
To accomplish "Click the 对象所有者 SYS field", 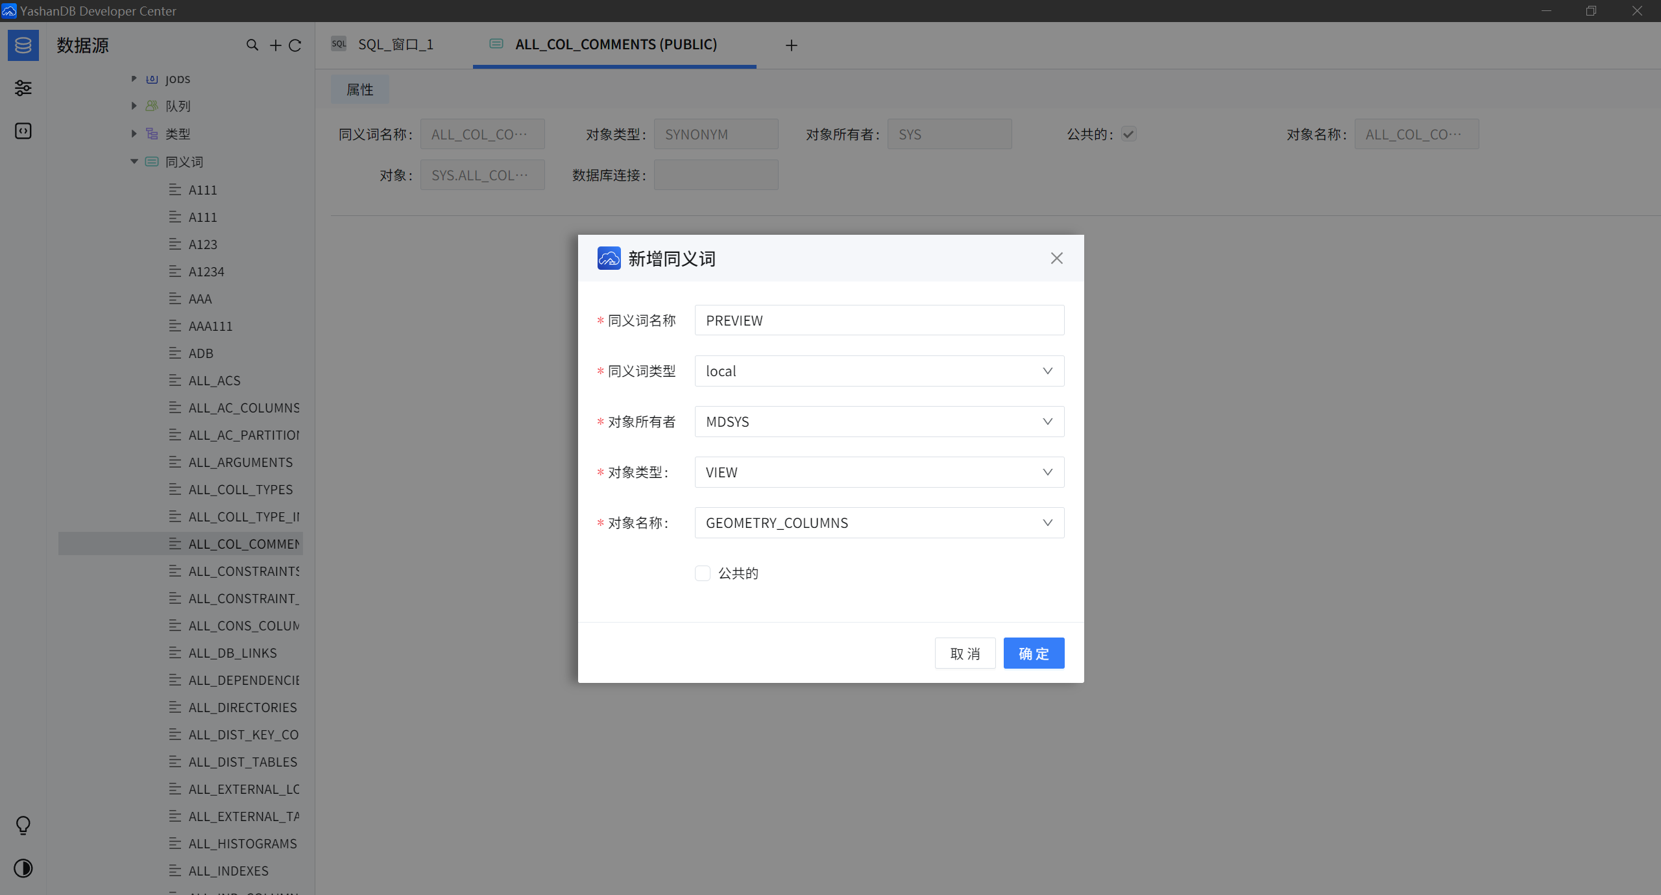I will [950, 134].
